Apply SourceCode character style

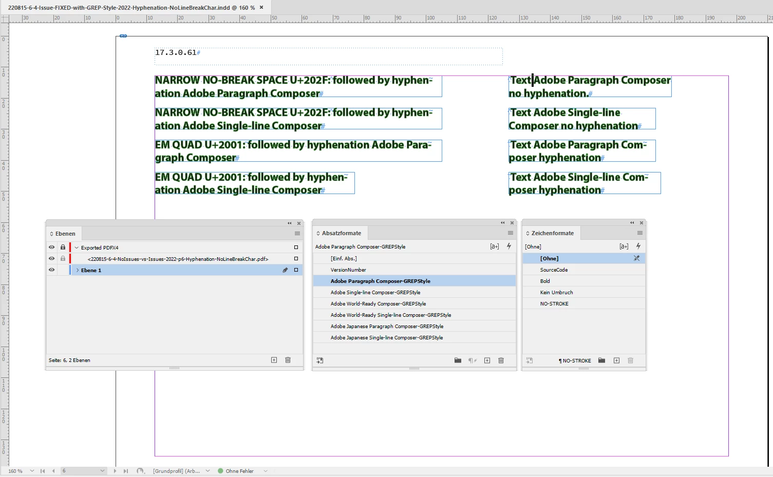pos(584,270)
